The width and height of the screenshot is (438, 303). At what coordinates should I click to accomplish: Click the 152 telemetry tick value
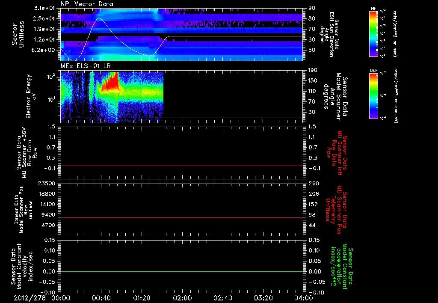point(313,204)
